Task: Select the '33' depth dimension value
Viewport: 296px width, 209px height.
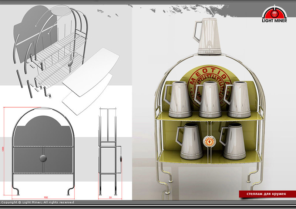Action: click(x=110, y=197)
